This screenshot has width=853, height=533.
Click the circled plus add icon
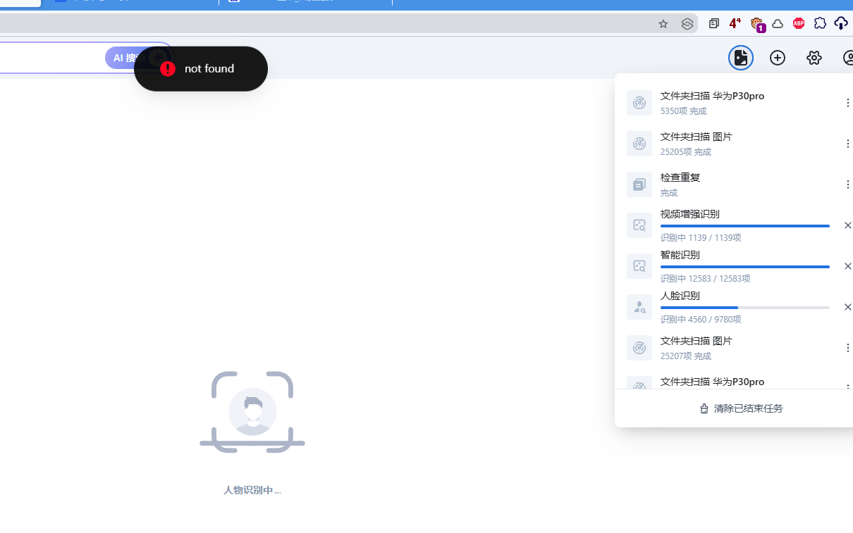coord(778,58)
